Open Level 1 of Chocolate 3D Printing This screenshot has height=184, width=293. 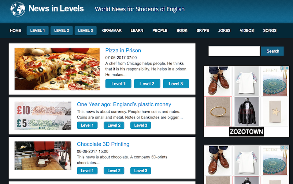[x=87, y=171]
